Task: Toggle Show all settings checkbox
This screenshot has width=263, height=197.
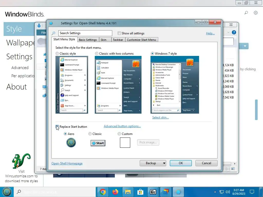Action: pyautogui.click(x=119, y=33)
